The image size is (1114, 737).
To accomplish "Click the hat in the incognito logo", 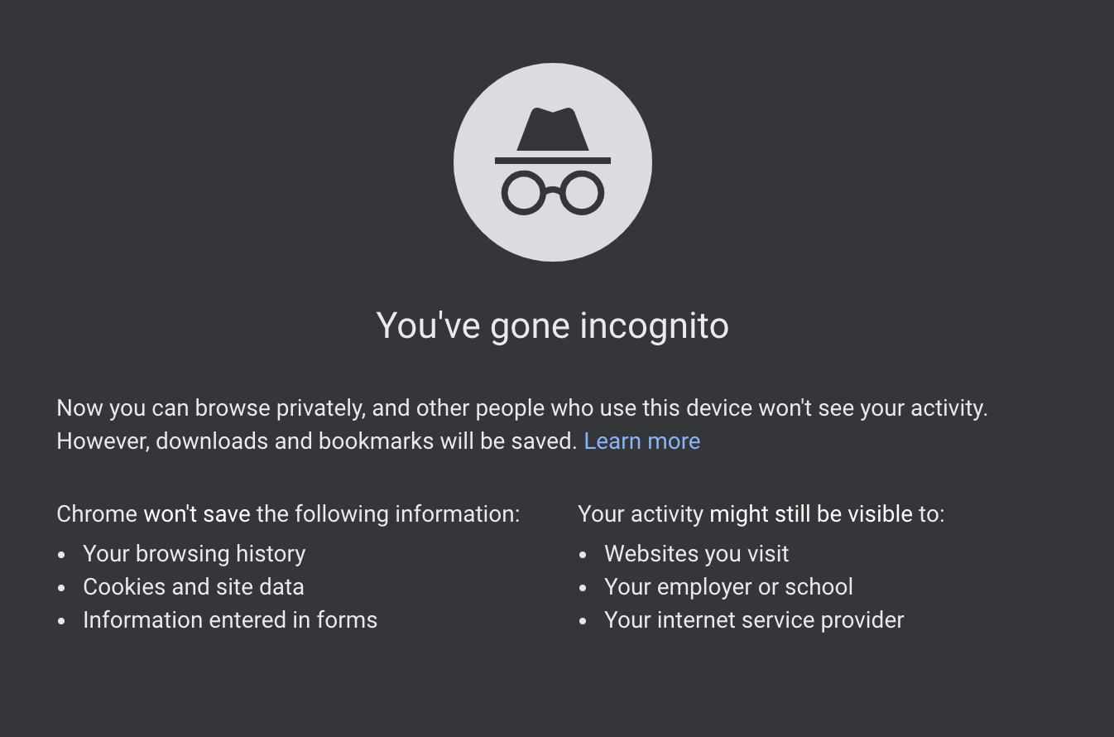I will (x=553, y=135).
